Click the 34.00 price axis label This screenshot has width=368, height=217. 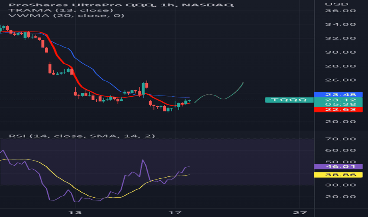click(x=340, y=24)
